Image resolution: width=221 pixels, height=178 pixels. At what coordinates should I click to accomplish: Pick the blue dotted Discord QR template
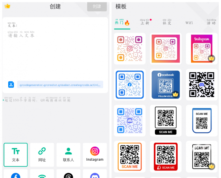click(x=130, y=121)
